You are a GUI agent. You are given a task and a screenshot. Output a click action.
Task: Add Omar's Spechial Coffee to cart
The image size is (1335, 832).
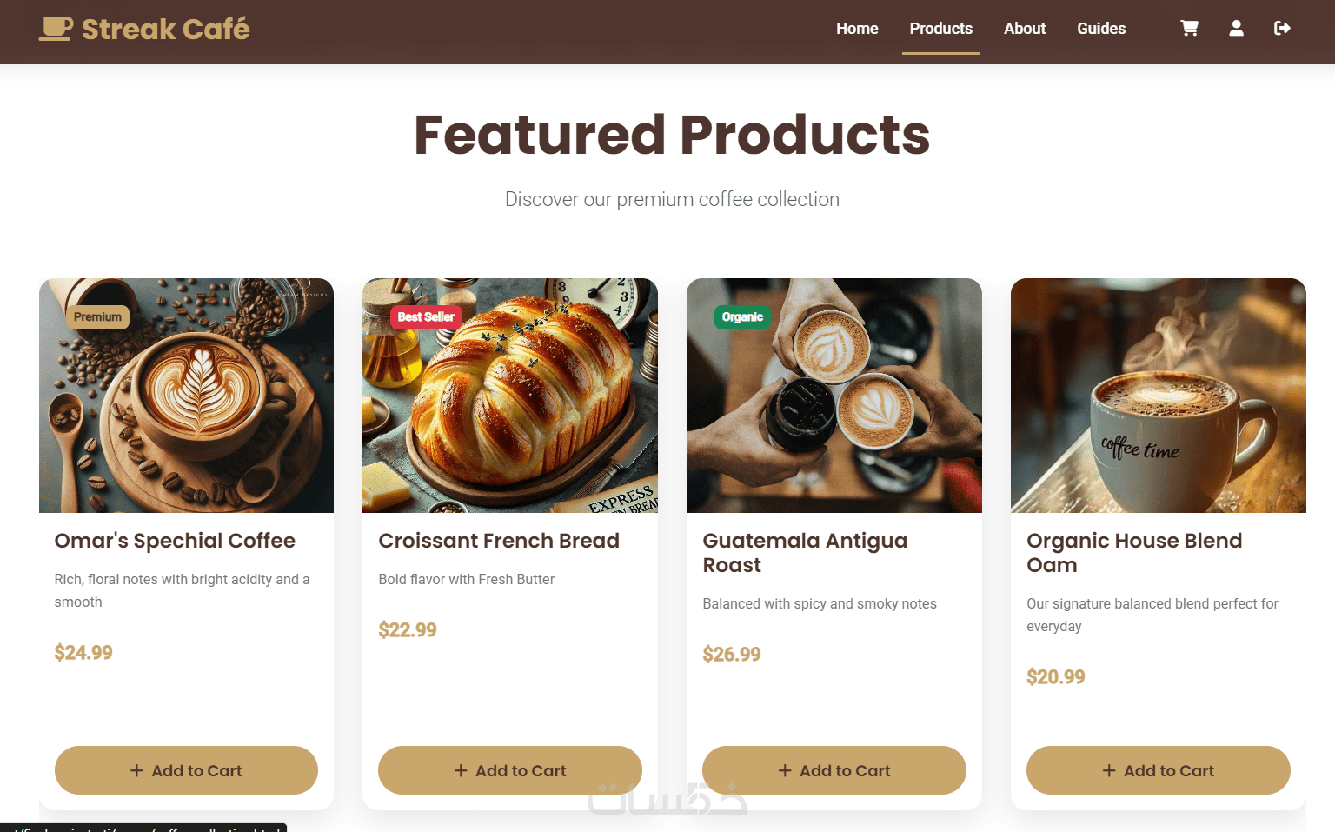pyautogui.click(x=186, y=770)
